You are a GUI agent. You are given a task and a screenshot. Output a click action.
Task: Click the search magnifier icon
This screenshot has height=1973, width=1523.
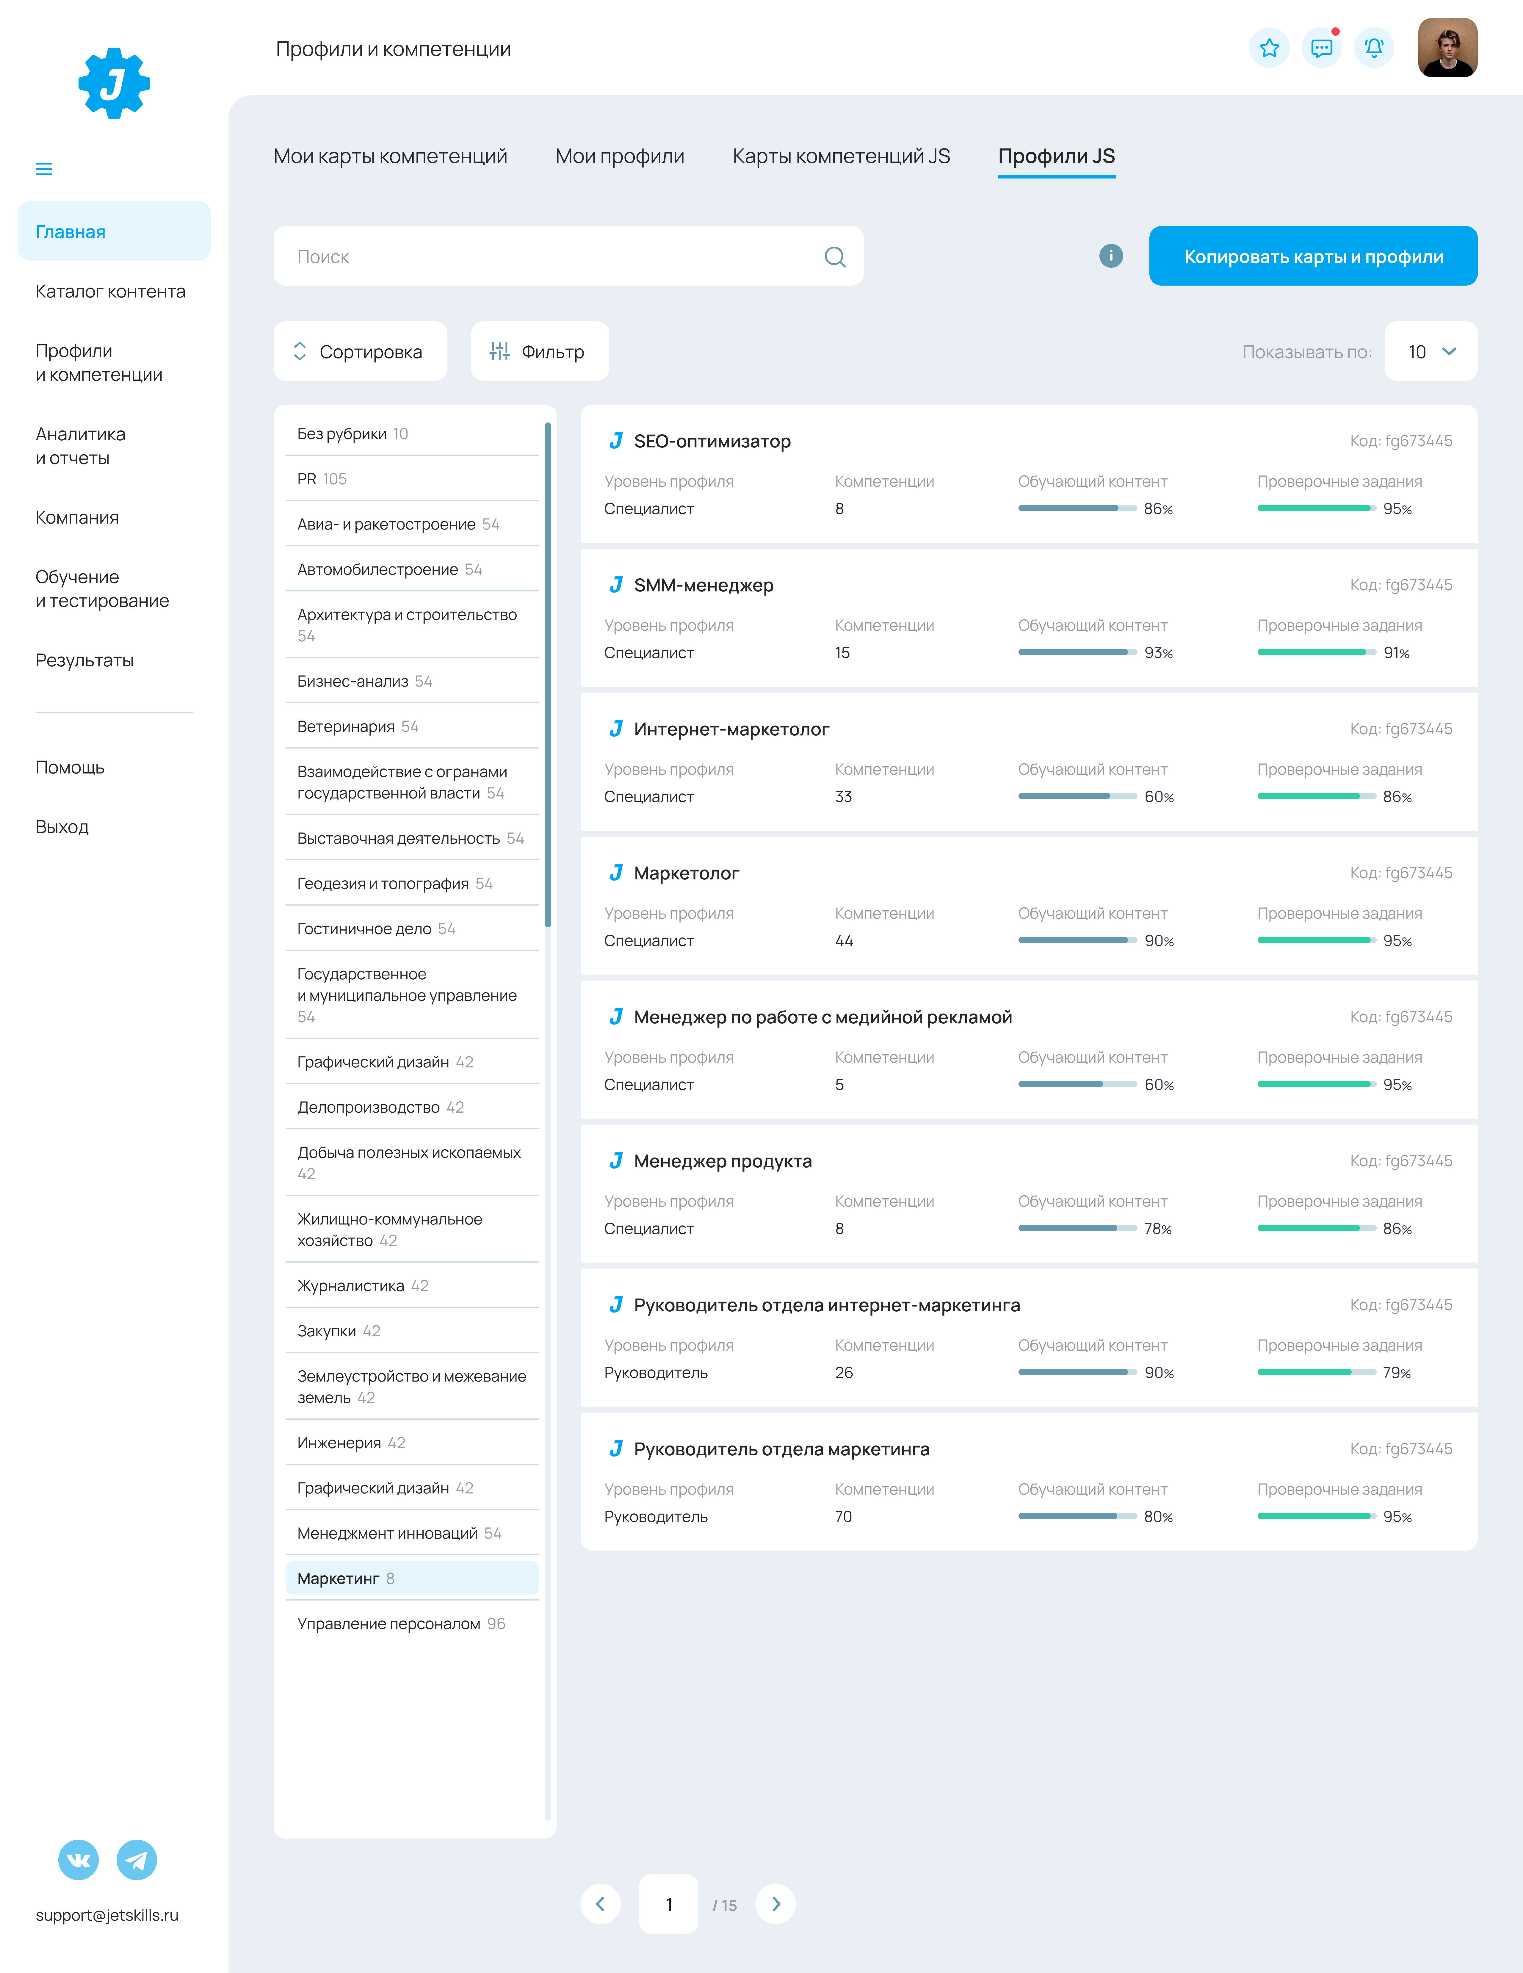(x=835, y=256)
